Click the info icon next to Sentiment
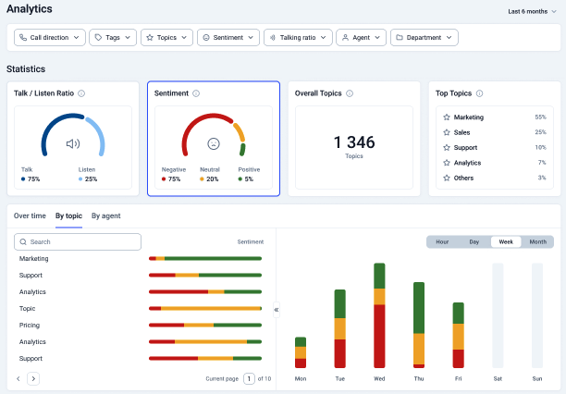566x394 pixels. (x=195, y=93)
